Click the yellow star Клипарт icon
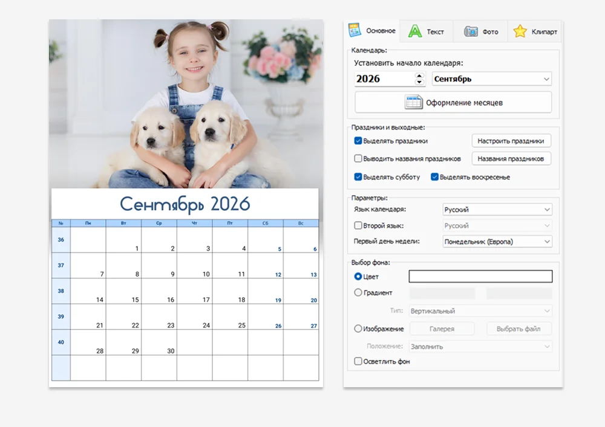Screen dimensions: 605x427 point(520,31)
